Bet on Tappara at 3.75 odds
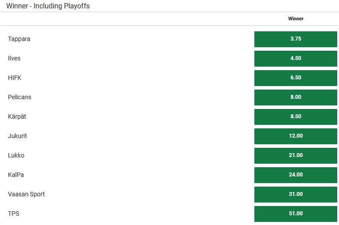 pos(296,39)
